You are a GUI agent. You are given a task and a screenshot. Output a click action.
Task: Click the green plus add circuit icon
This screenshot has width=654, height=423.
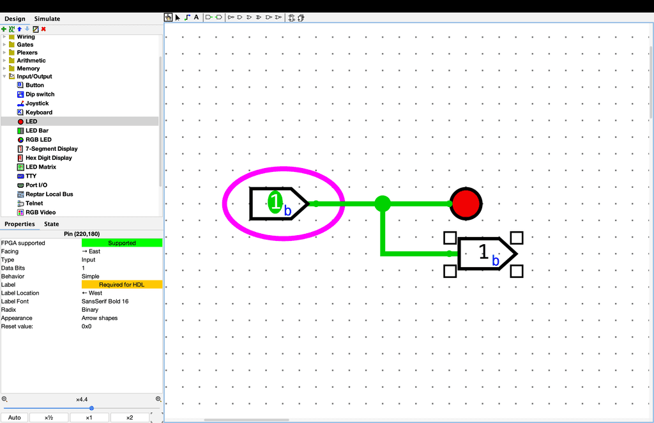(4, 29)
